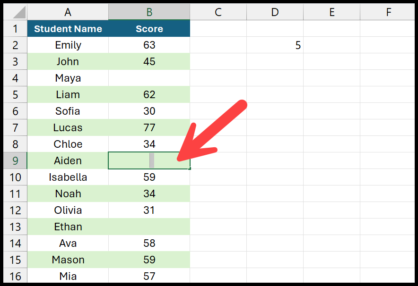This screenshot has height=286, width=418.
Task: Select column header D
Action: point(275,11)
